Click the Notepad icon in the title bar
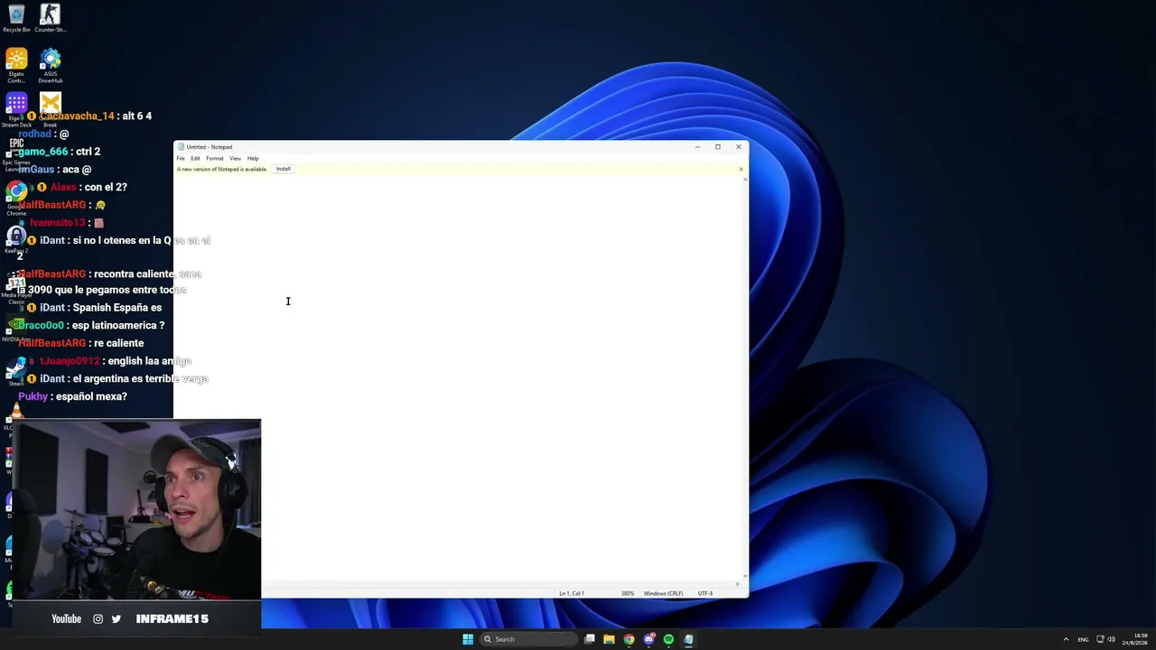Screen dimensions: 1156x650 tap(181, 147)
